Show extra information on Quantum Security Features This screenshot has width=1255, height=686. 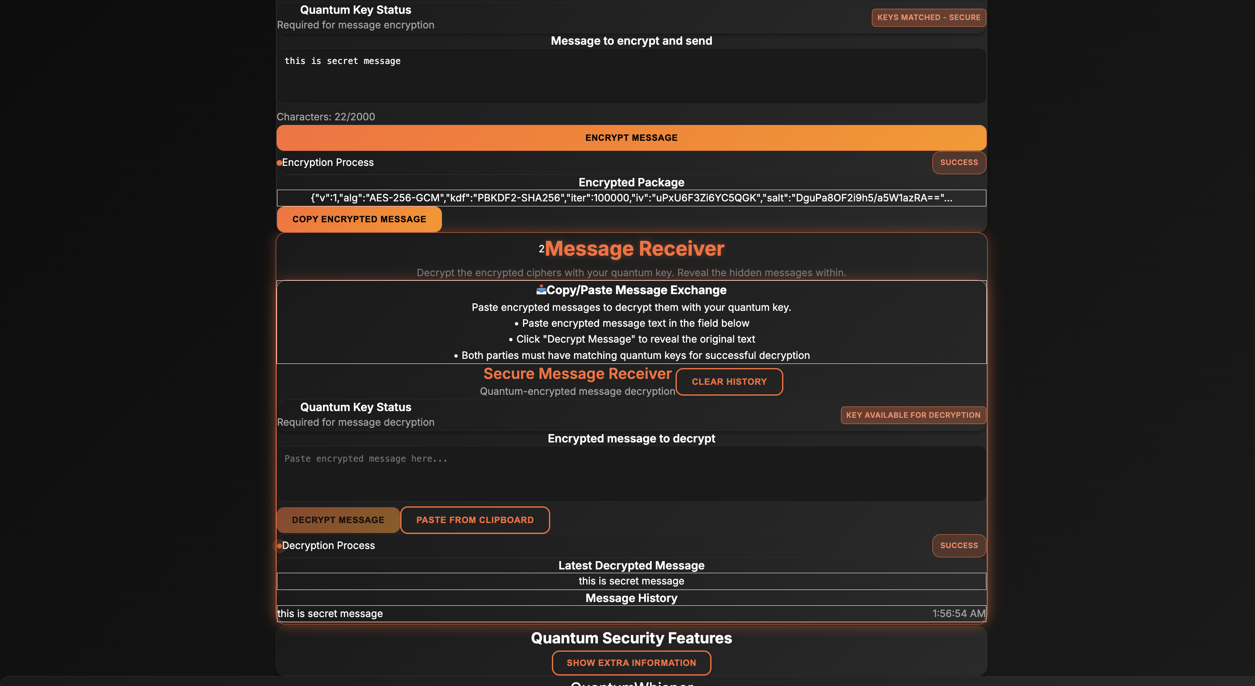[x=631, y=663]
